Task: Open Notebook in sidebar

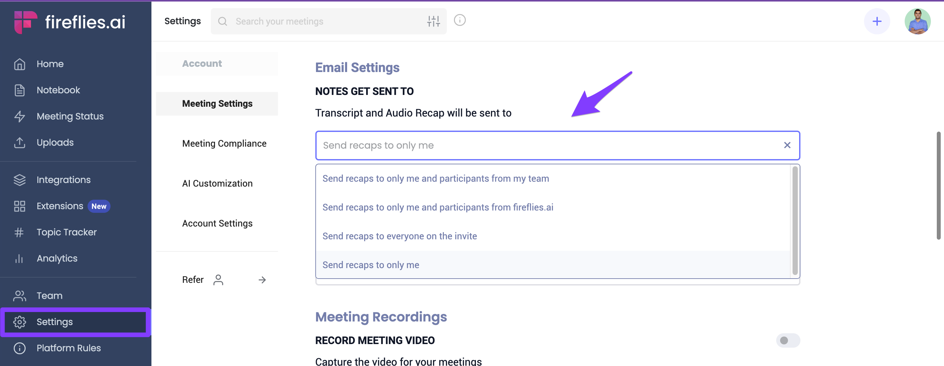Action: pos(58,90)
